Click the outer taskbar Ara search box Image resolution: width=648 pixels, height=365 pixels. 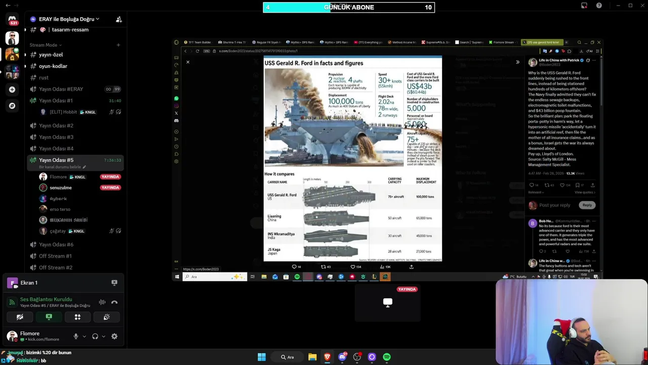288,357
